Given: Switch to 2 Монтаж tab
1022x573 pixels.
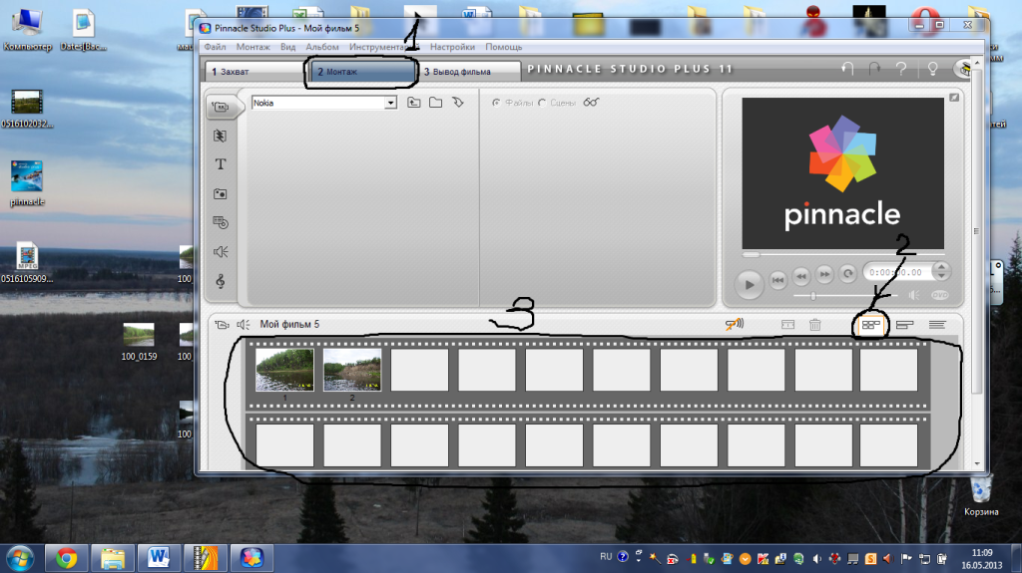Looking at the screenshot, I should coord(361,72).
